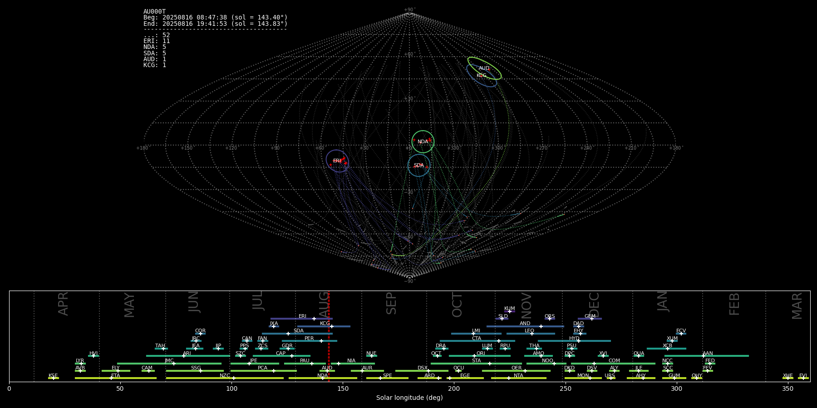This screenshot has width=817, height=408.
Task: Click the NTA shower bar label
Action: point(518,376)
